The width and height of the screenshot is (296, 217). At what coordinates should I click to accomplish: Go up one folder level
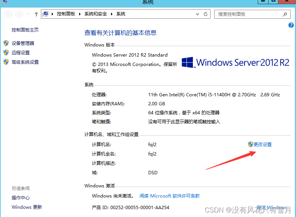coord(36,14)
